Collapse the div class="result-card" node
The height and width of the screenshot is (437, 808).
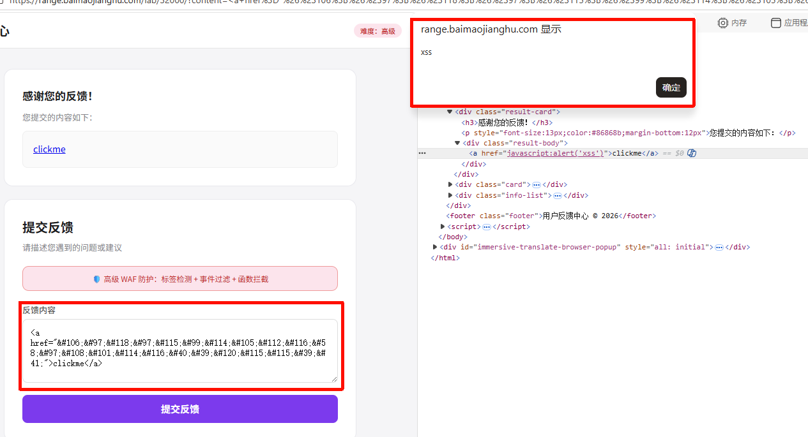(x=450, y=112)
